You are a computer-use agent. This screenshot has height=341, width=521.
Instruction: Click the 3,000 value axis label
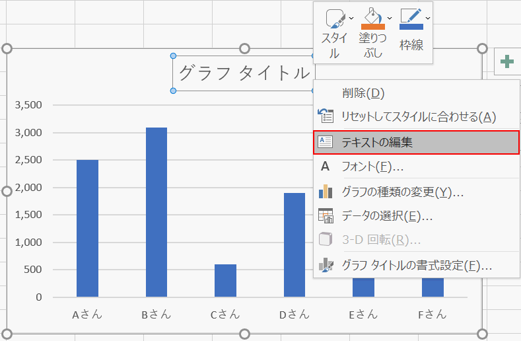pyautogui.click(x=28, y=133)
